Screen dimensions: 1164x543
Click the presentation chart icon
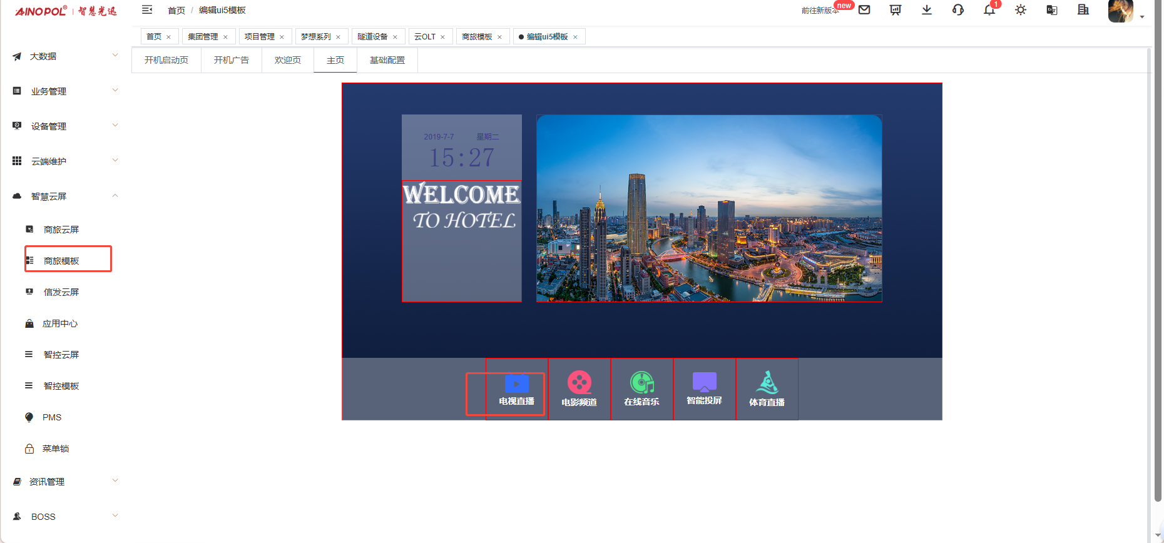[x=896, y=10]
